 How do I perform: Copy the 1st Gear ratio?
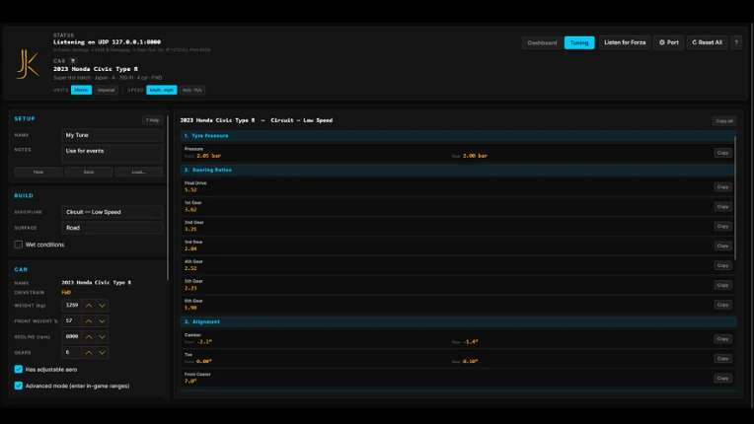[x=722, y=206]
